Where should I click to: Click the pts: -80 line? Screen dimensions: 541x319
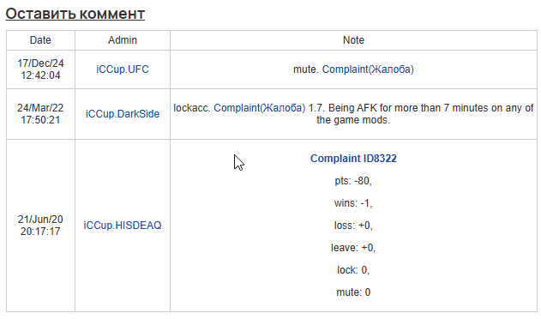tap(353, 181)
